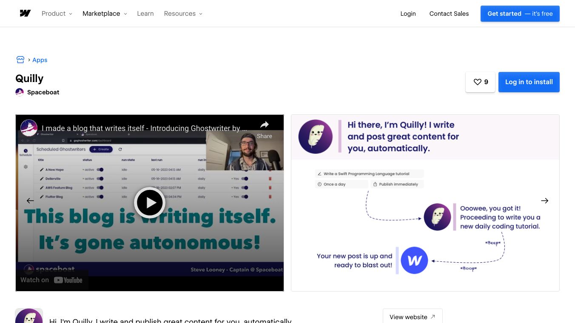Click Get started — it's free button
575x323 pixels.
pyautogui.click(x=520, y=14)
